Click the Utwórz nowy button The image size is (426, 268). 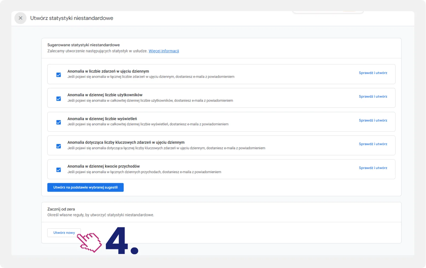(x=64, y=233)
